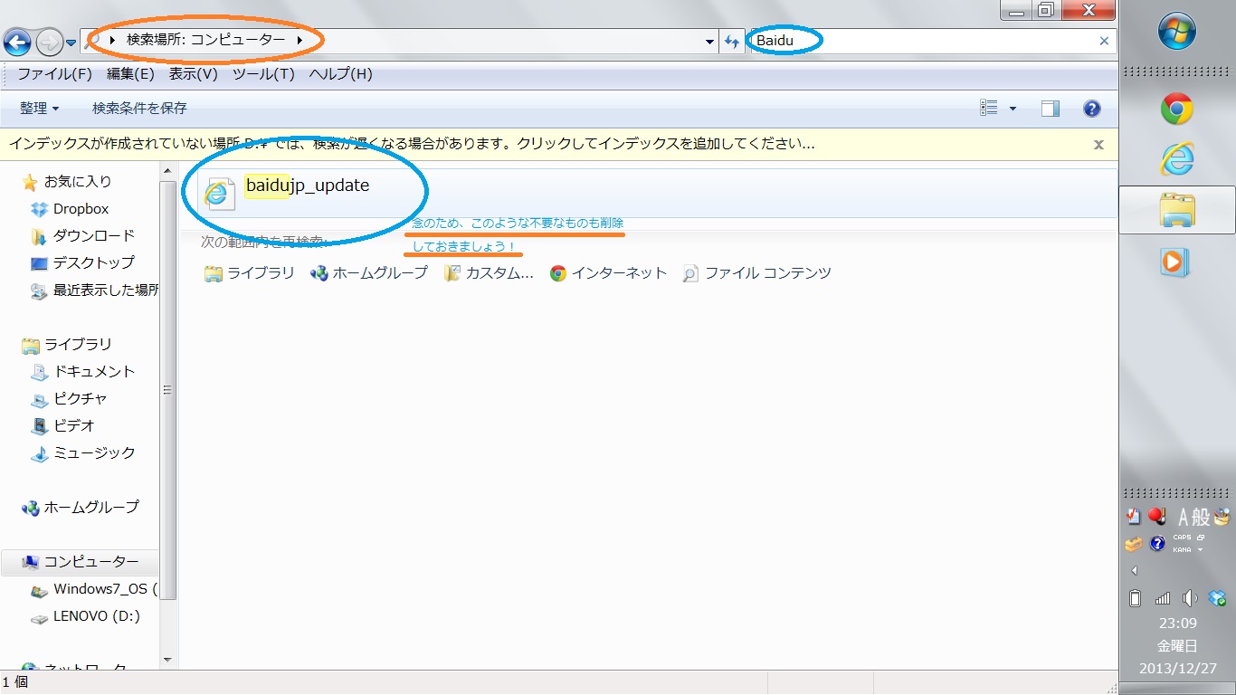
Task: Select お気に入り in the navigation pane
Action: [x=78, y=182]
